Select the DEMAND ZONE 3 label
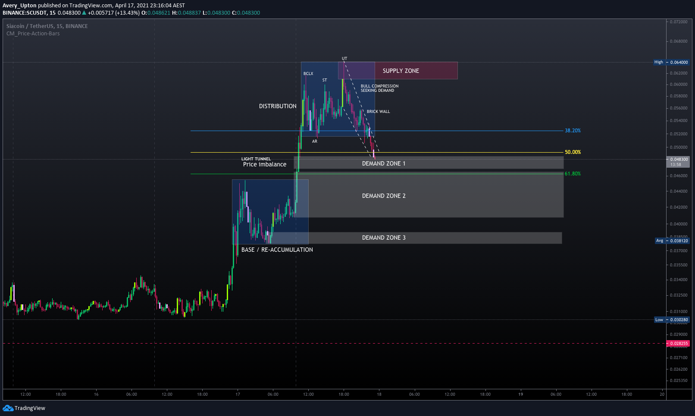 coord(383,238)
